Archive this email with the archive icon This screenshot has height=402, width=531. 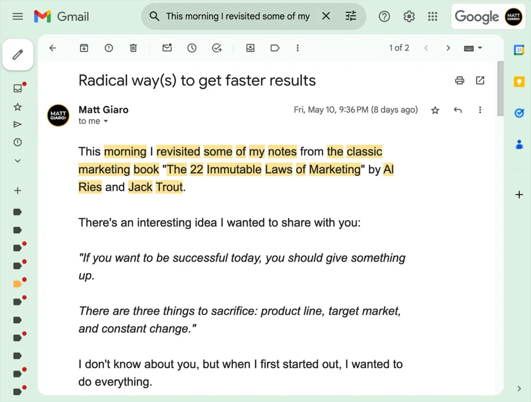(x=83, y=48)
